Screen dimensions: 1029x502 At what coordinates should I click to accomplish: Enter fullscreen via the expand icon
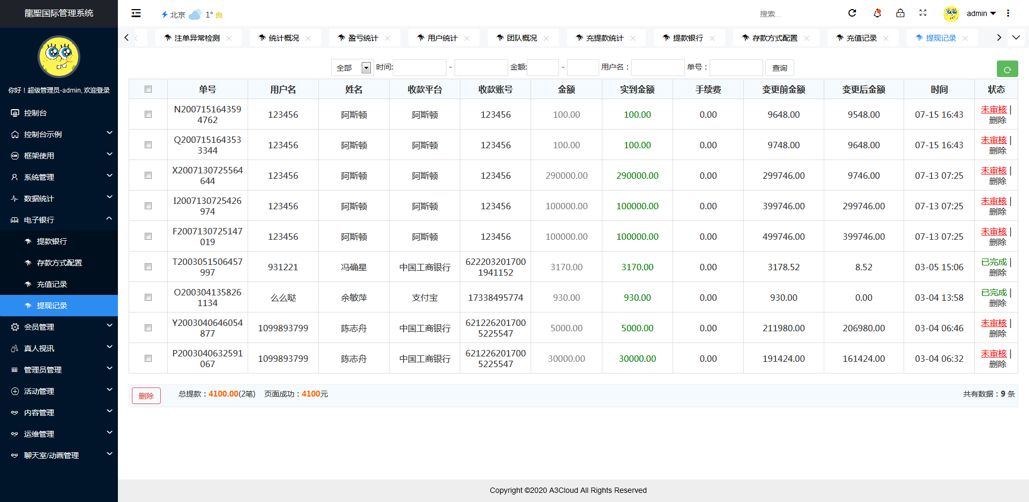coord(923,13)
